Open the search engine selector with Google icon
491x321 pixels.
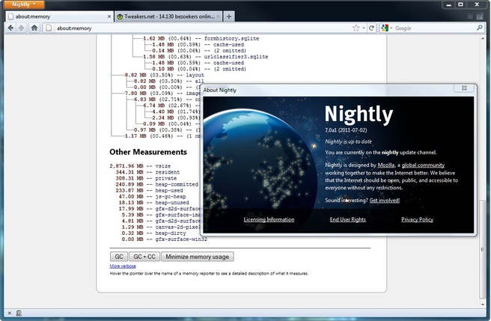click(386, 28)
